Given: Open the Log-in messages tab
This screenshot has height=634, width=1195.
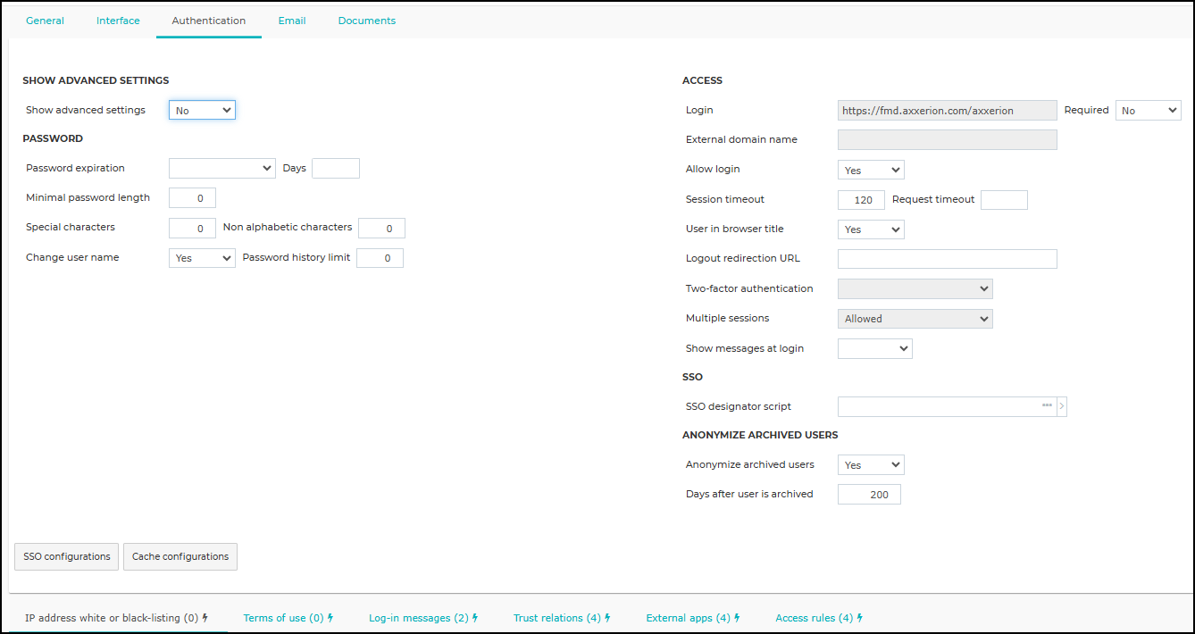Looking at the screenshot, I should click(x=419, y=618).
